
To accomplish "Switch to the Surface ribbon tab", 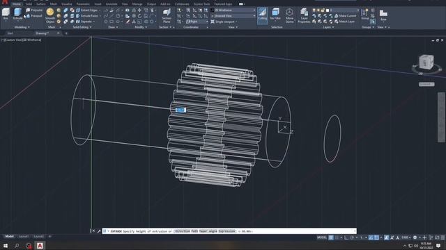I will click(41, 4).
